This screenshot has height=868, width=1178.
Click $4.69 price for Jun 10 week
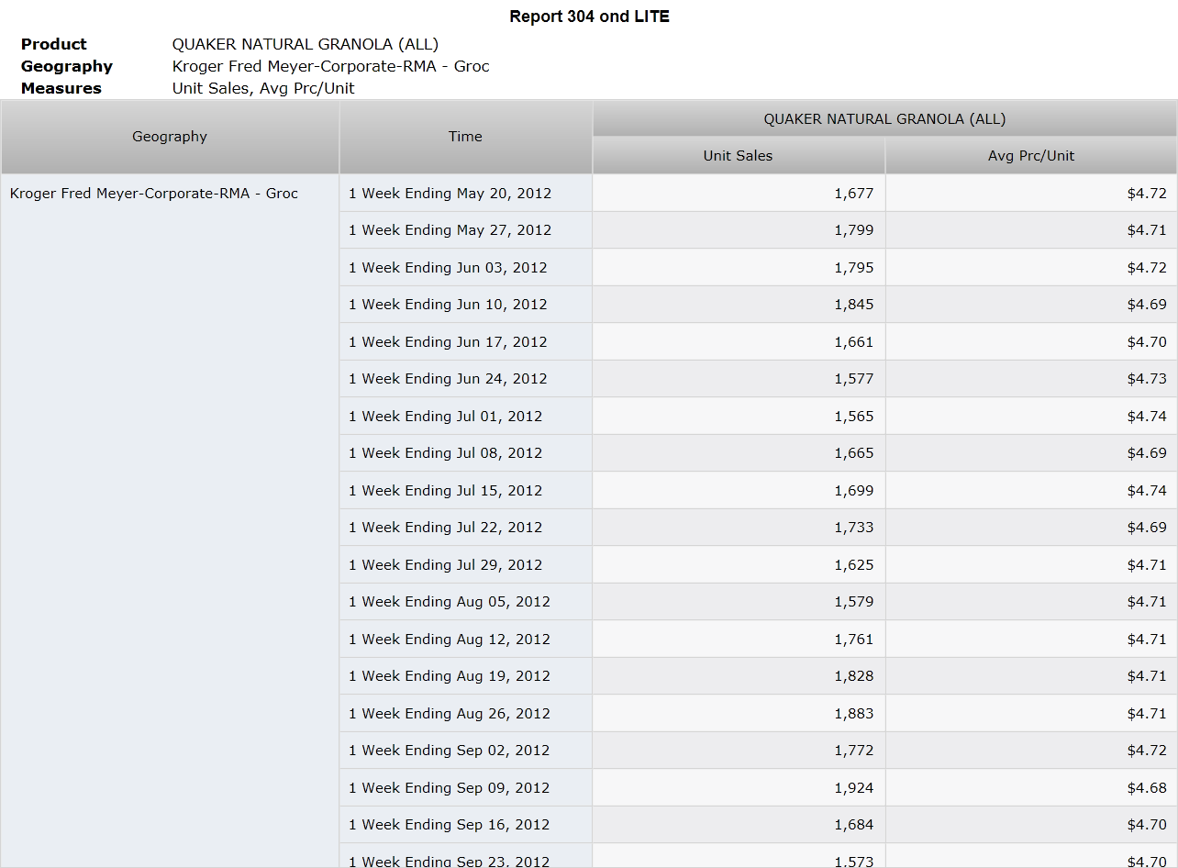[1147, 305]
